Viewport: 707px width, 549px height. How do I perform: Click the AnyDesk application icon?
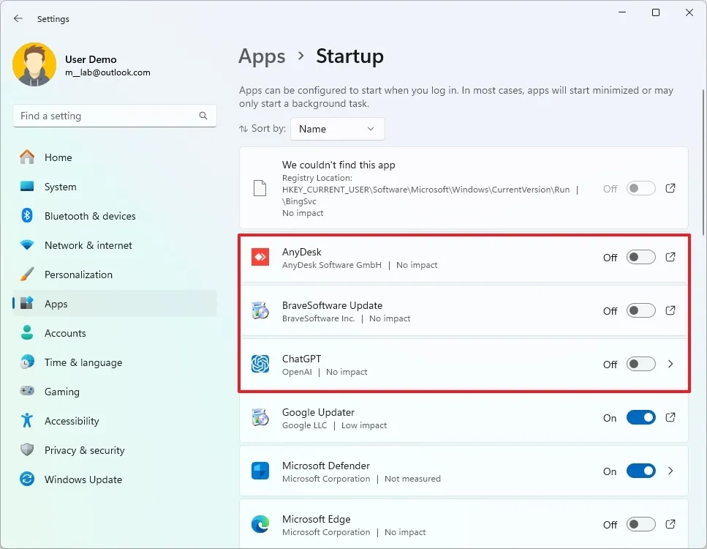click(x=260, y=257)
